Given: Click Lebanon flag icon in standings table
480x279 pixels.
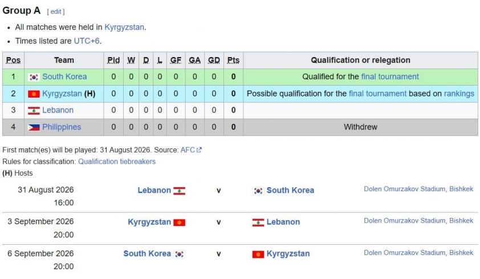Looking at the screenshot, I should [x=34, y=110].
